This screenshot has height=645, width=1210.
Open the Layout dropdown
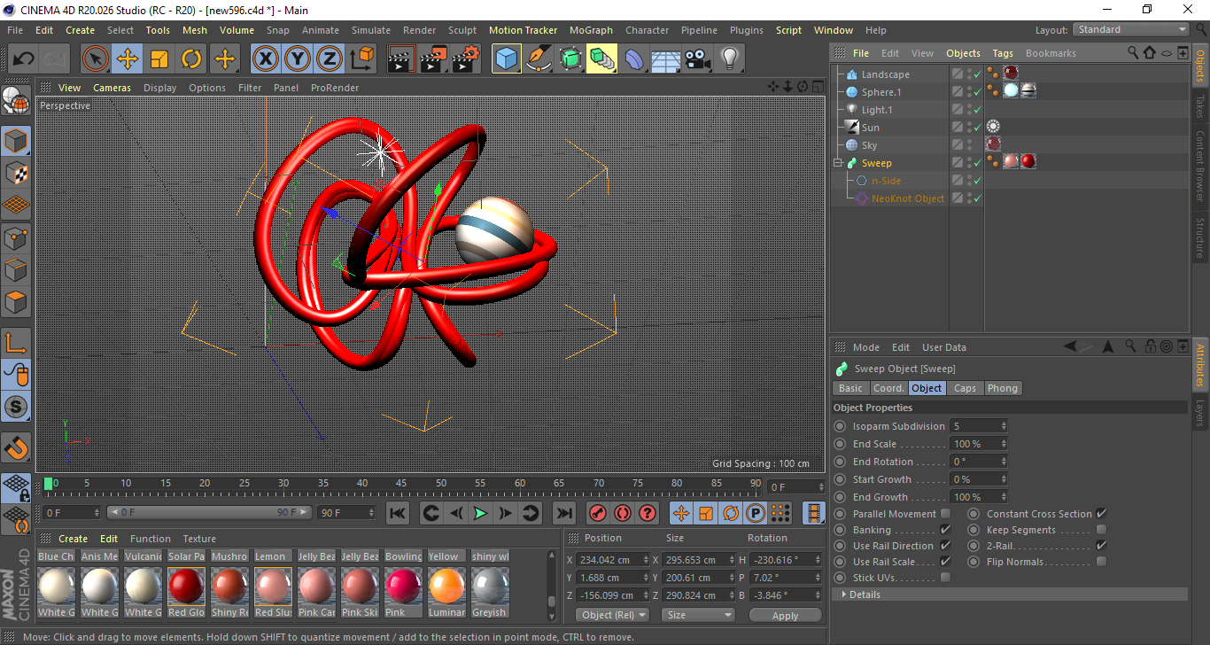coord(1131,30)
